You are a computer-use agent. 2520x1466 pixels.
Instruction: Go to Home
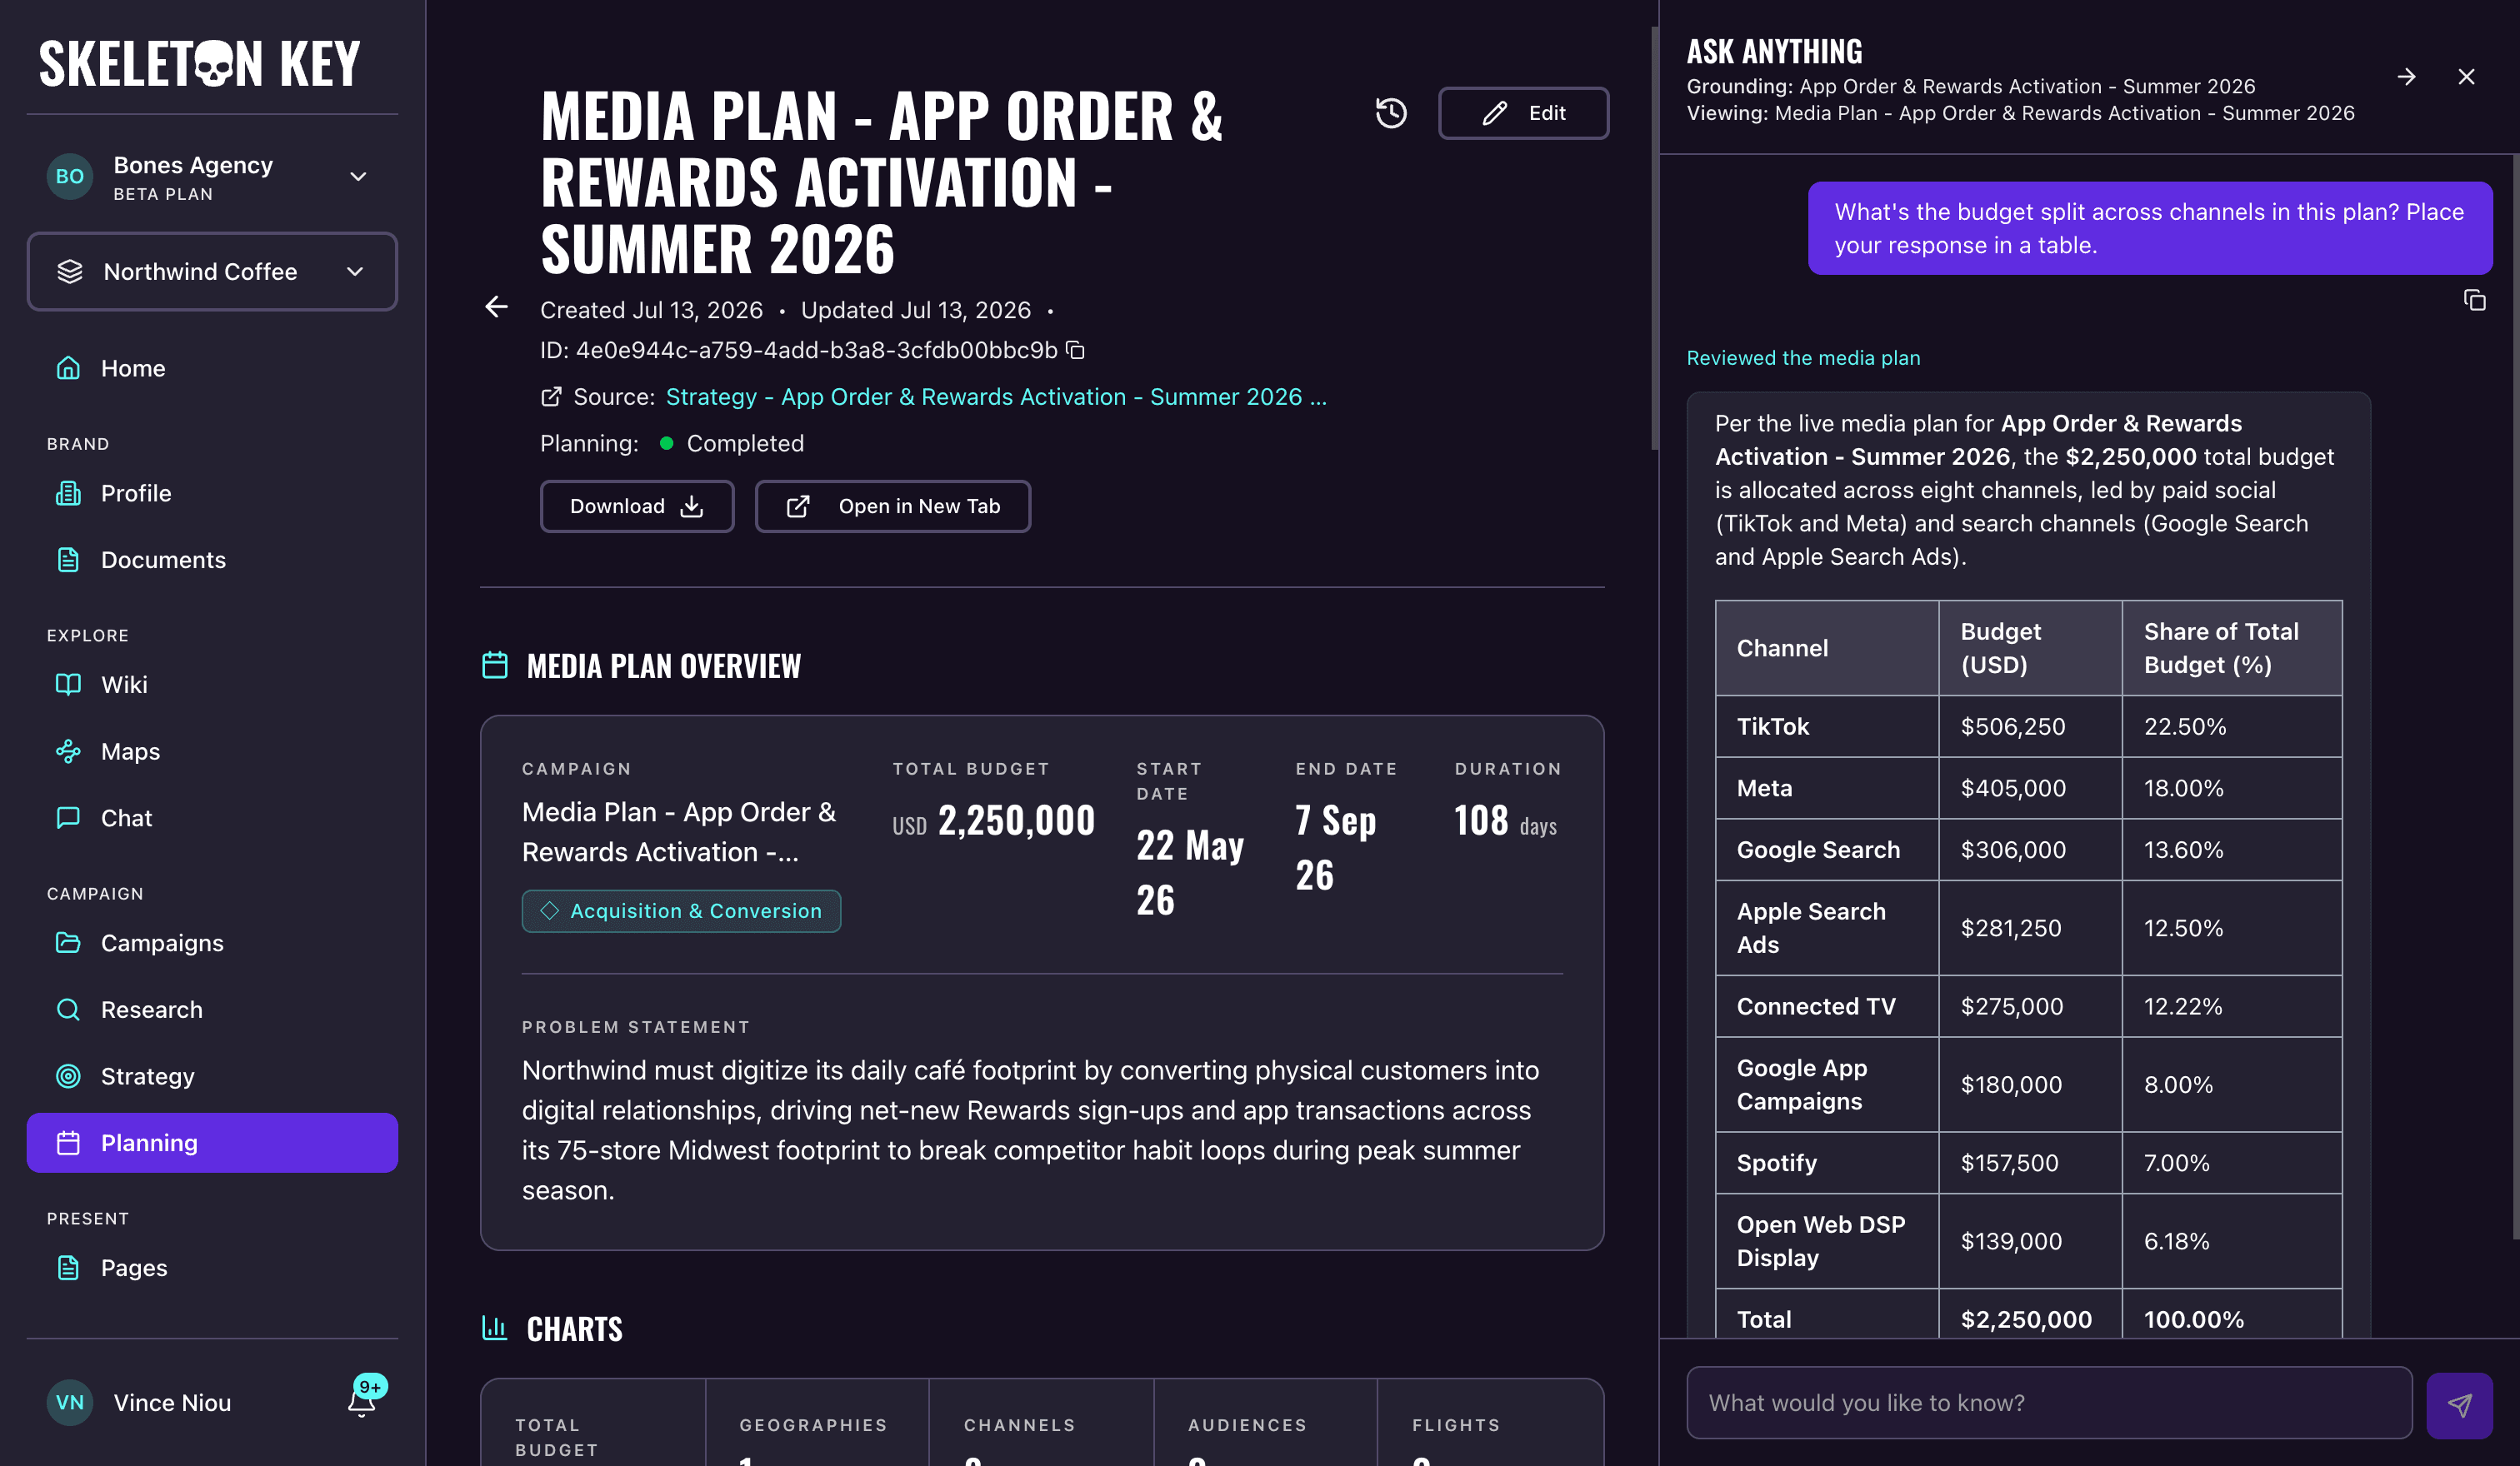[212, 369]
